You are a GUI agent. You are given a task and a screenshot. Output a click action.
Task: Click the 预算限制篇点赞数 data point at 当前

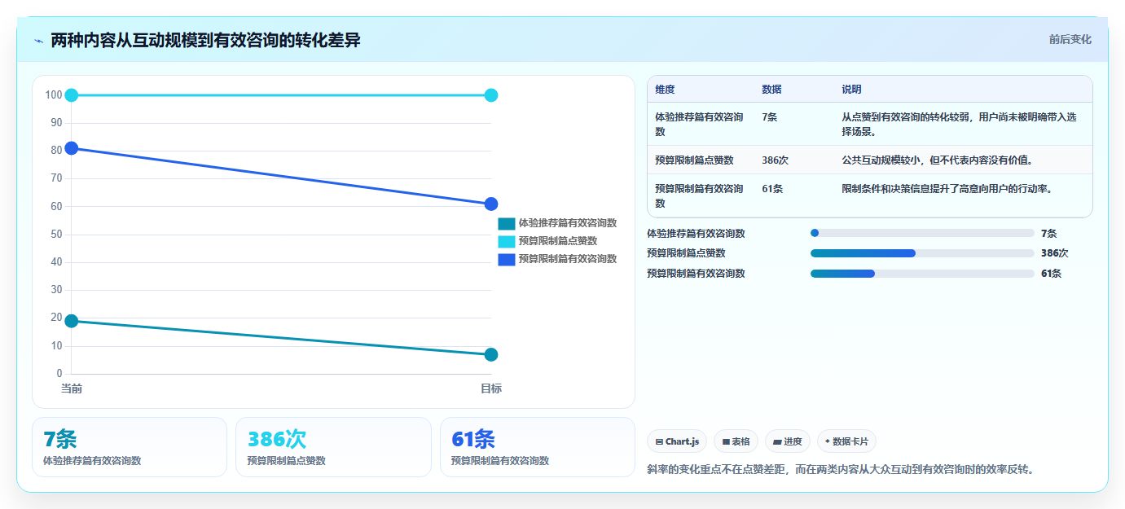coord(72,95)
